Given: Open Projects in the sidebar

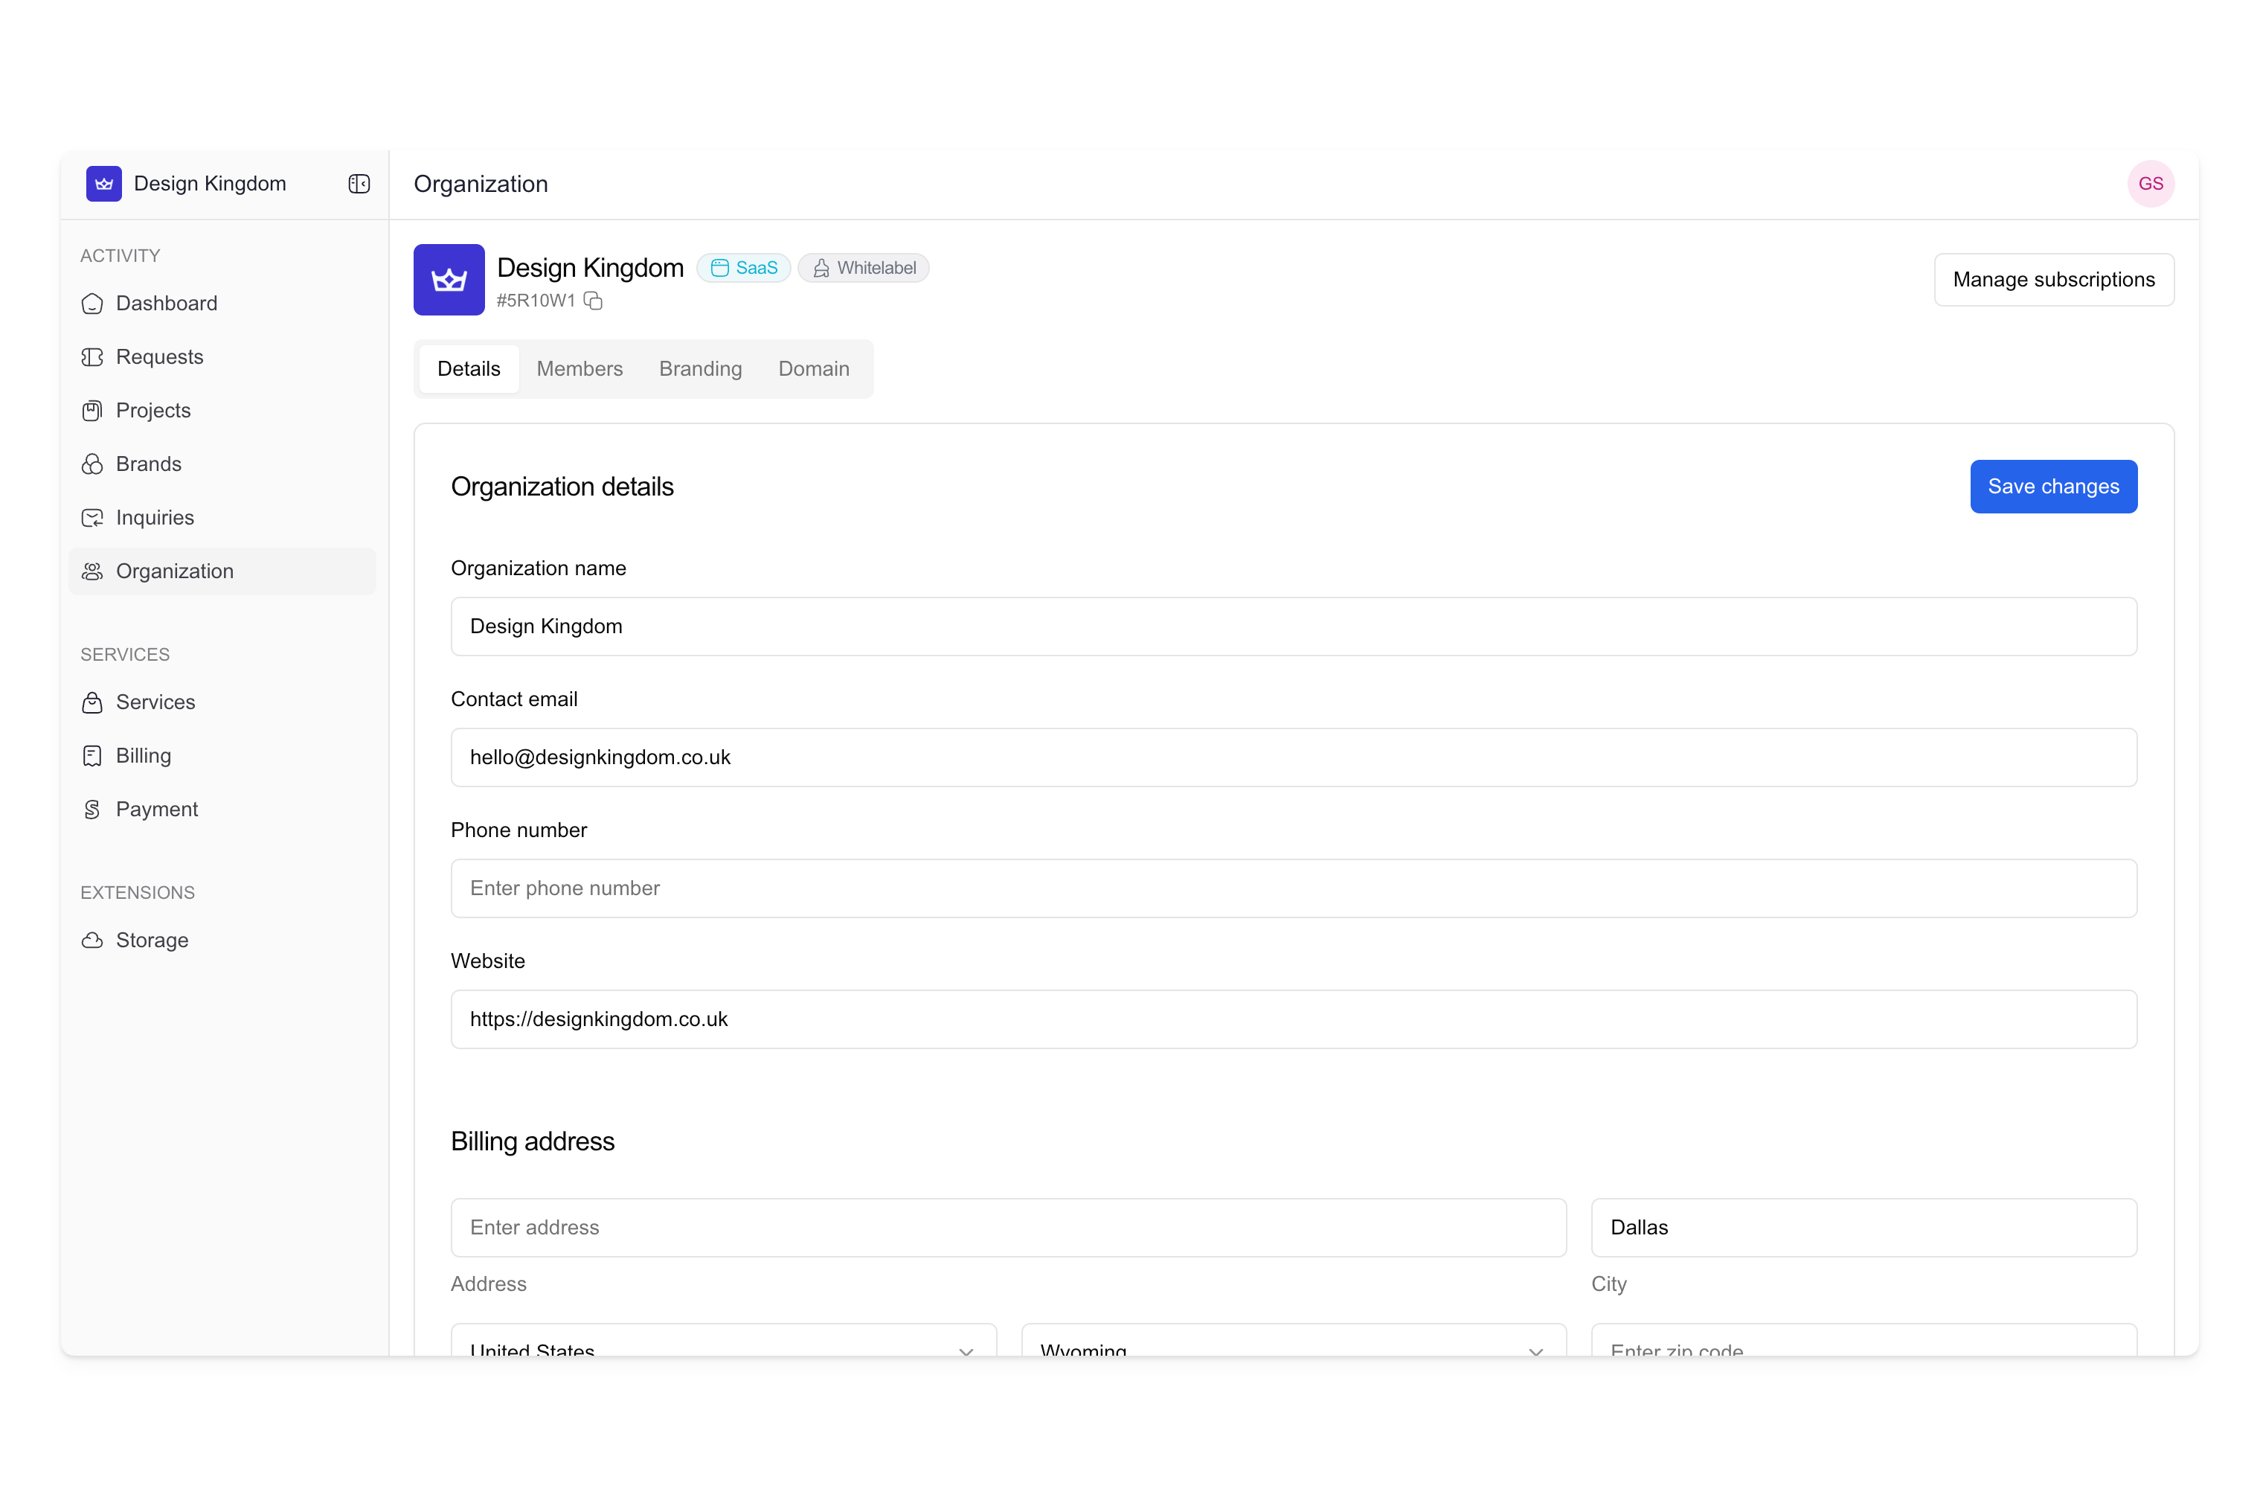Looking at the screenshot, I should [222, 411].
